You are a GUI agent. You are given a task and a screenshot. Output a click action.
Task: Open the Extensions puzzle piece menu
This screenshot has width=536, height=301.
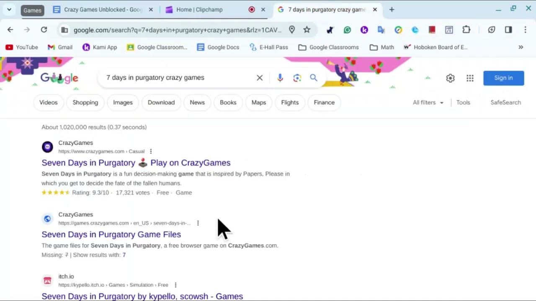click(x=466, y=30)
